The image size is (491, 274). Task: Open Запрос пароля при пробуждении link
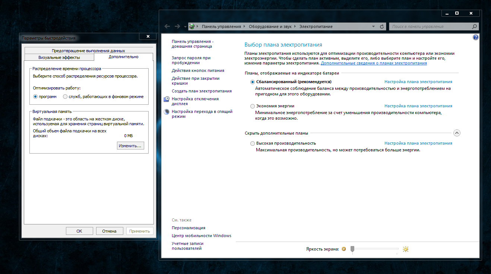click(x=191, y=60)
